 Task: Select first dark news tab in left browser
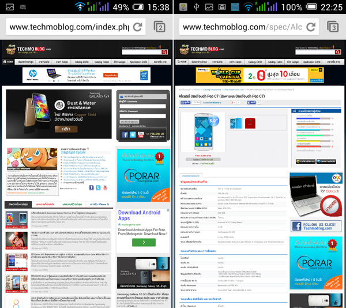tap(18, 205)
